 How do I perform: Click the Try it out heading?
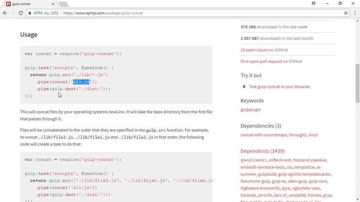[251, 75]
